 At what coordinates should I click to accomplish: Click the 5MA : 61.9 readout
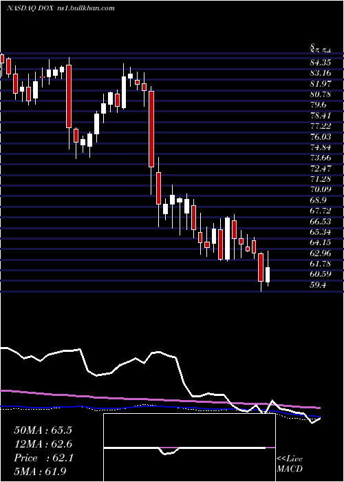pyautogui.click(x=40, y=472)
